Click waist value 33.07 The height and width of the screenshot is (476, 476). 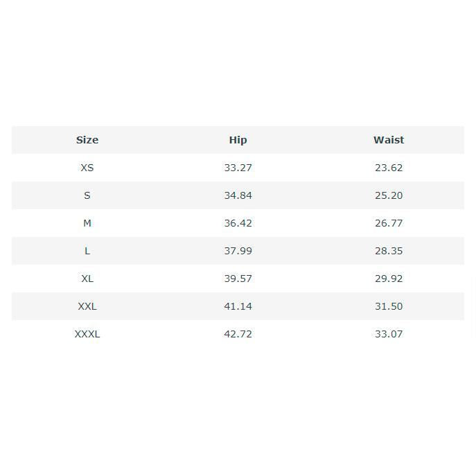tap(389, 334)
